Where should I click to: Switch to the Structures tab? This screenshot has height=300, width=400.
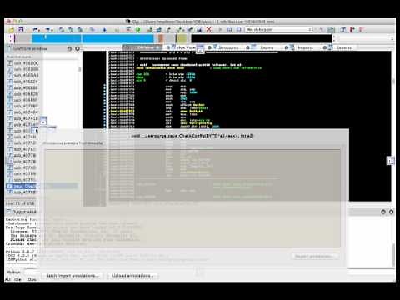coord(226,47)
